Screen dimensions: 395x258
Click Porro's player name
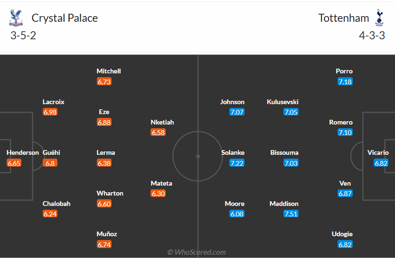point(344,71)
